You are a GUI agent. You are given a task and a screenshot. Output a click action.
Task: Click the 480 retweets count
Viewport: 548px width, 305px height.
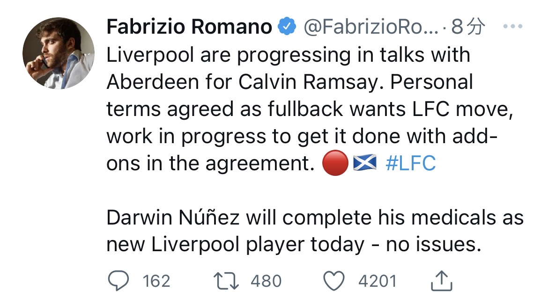[266, 281]
